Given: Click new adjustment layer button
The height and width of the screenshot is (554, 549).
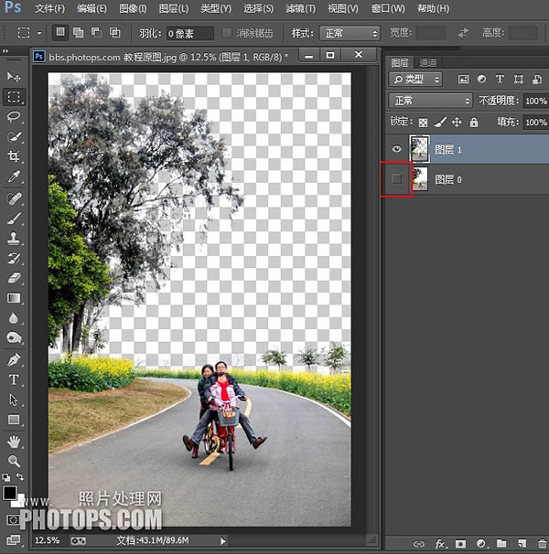Looking at the screenshot, I should tap(481, 543).
